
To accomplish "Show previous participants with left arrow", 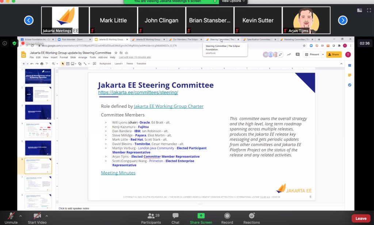I will coord(28,20).
